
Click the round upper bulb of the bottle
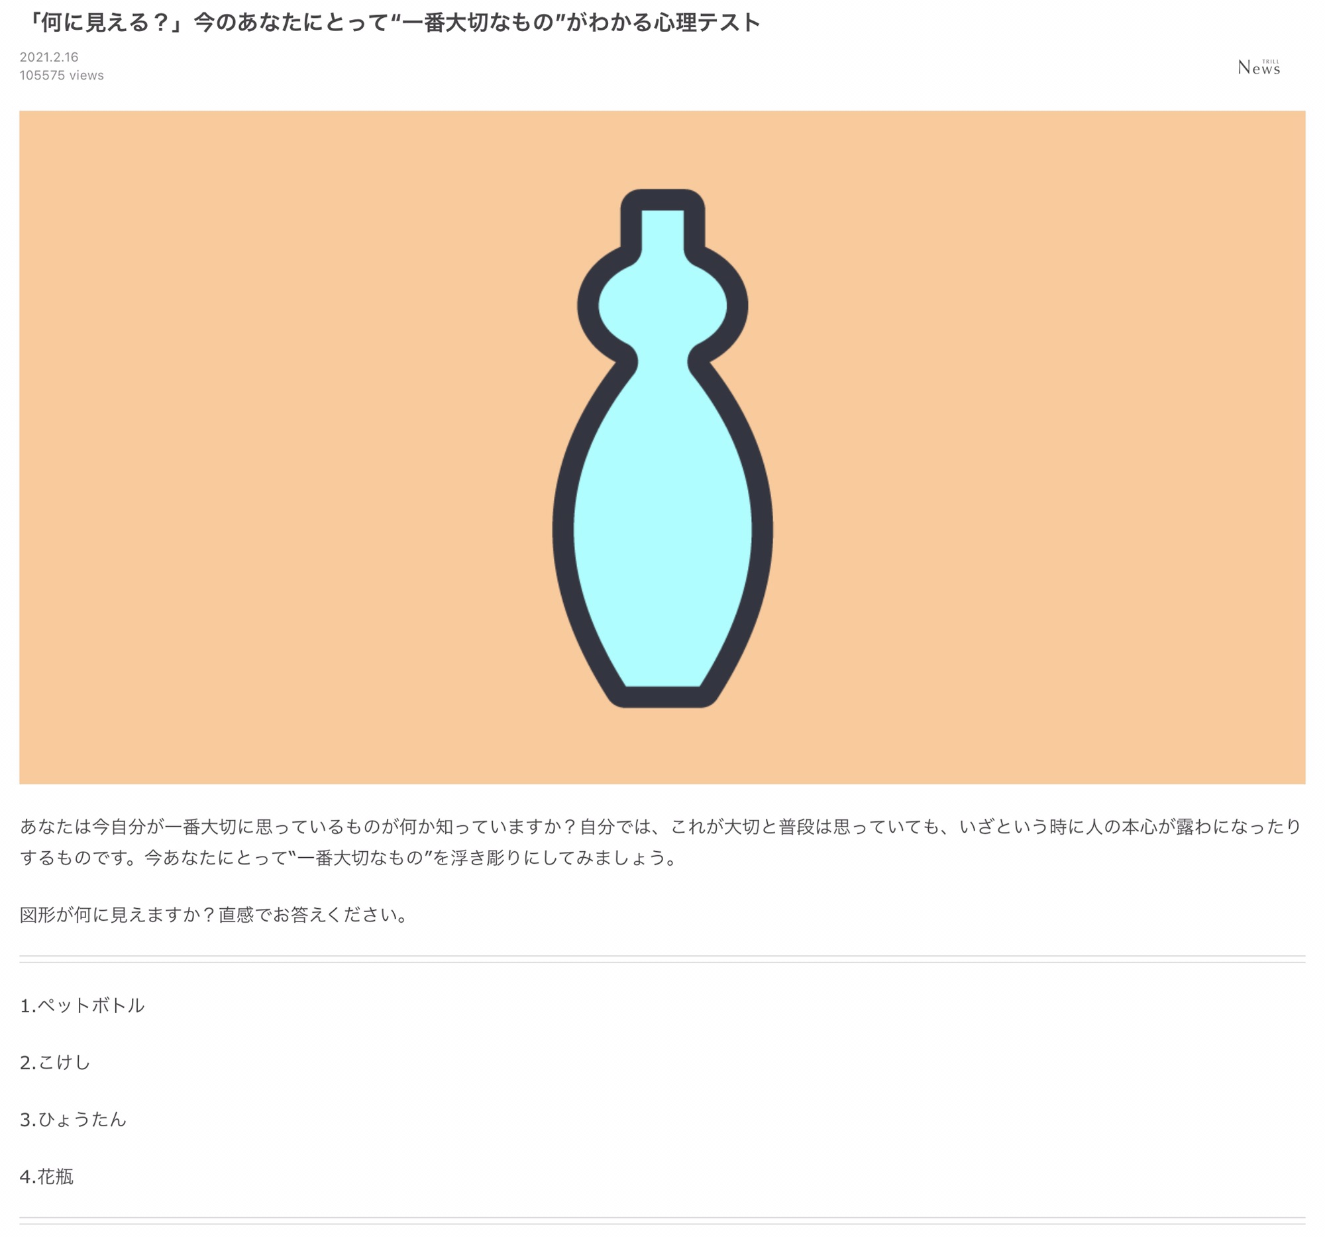coord(662,306)
